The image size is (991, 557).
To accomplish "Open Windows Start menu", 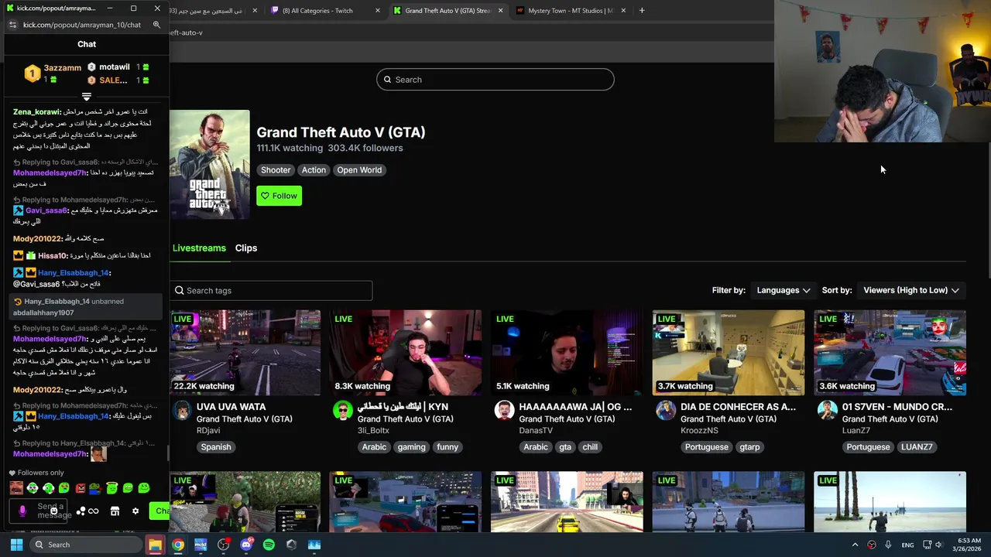I will (16, 545).
